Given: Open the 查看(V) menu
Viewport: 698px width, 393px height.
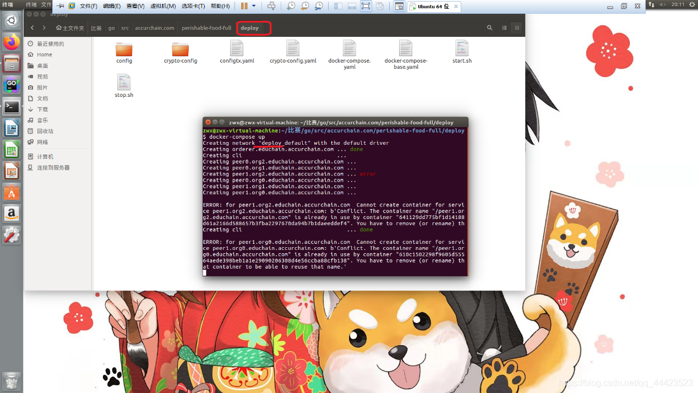Looking at the screenshot, I should coord(135,6).
